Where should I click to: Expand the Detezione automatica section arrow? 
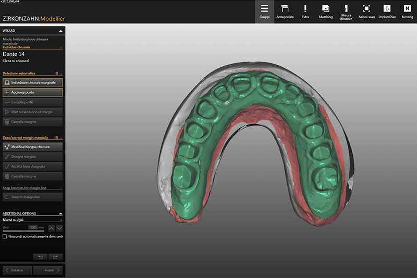pyautogui.click(x=62, y=74)
